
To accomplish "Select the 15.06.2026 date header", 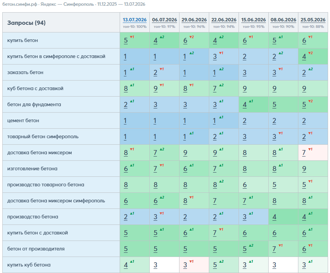I will [x=253, y=20].
